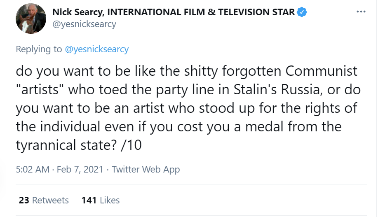Open Nick Searcy's profile avatar
Image resolution: width=378 pixels, height=217 pixels.
pyautogui.click(x=31, y=19)
